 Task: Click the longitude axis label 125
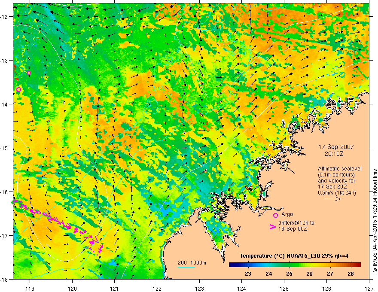(284, 289)
